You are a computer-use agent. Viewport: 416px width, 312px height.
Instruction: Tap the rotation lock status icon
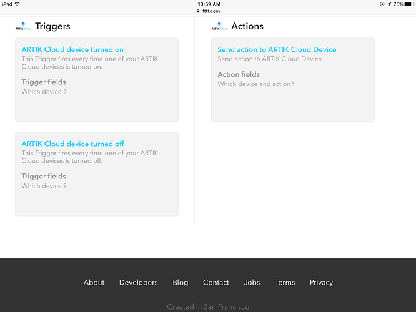click(x=382, y=4)
